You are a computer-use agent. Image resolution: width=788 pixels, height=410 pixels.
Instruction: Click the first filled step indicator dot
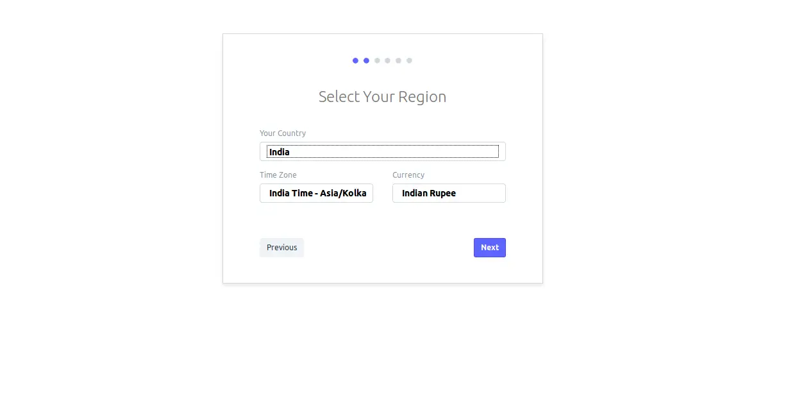click(356, 60)
